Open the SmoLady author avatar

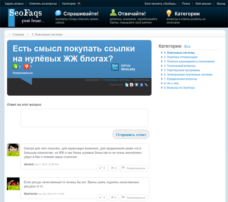[x=115, y=67]
